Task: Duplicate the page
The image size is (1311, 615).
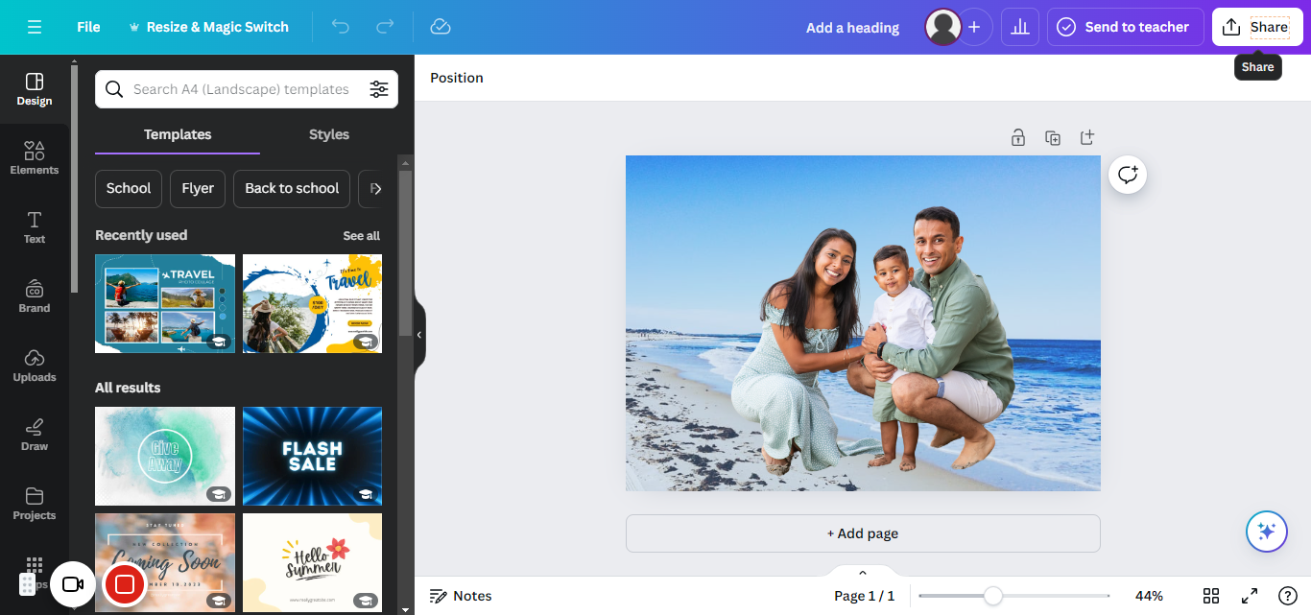Action: tap(1053, 137)
